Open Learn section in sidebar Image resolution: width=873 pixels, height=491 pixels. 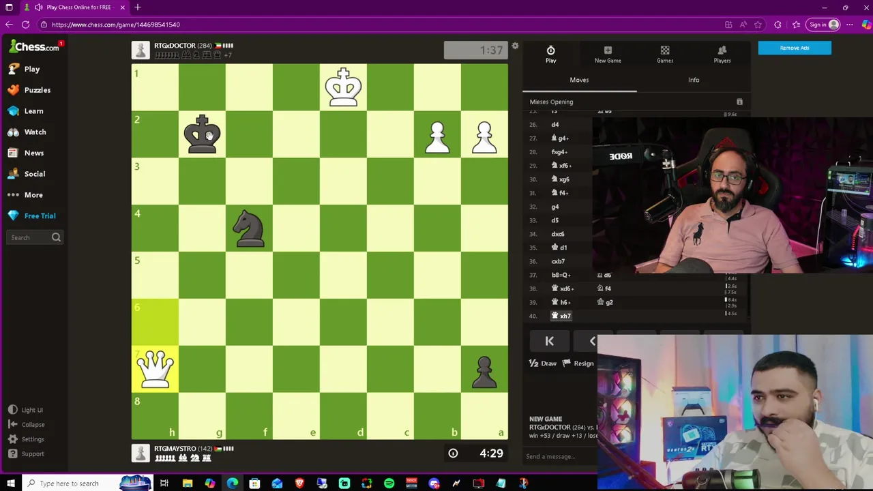pyautogui.click(x=25, y=111)
